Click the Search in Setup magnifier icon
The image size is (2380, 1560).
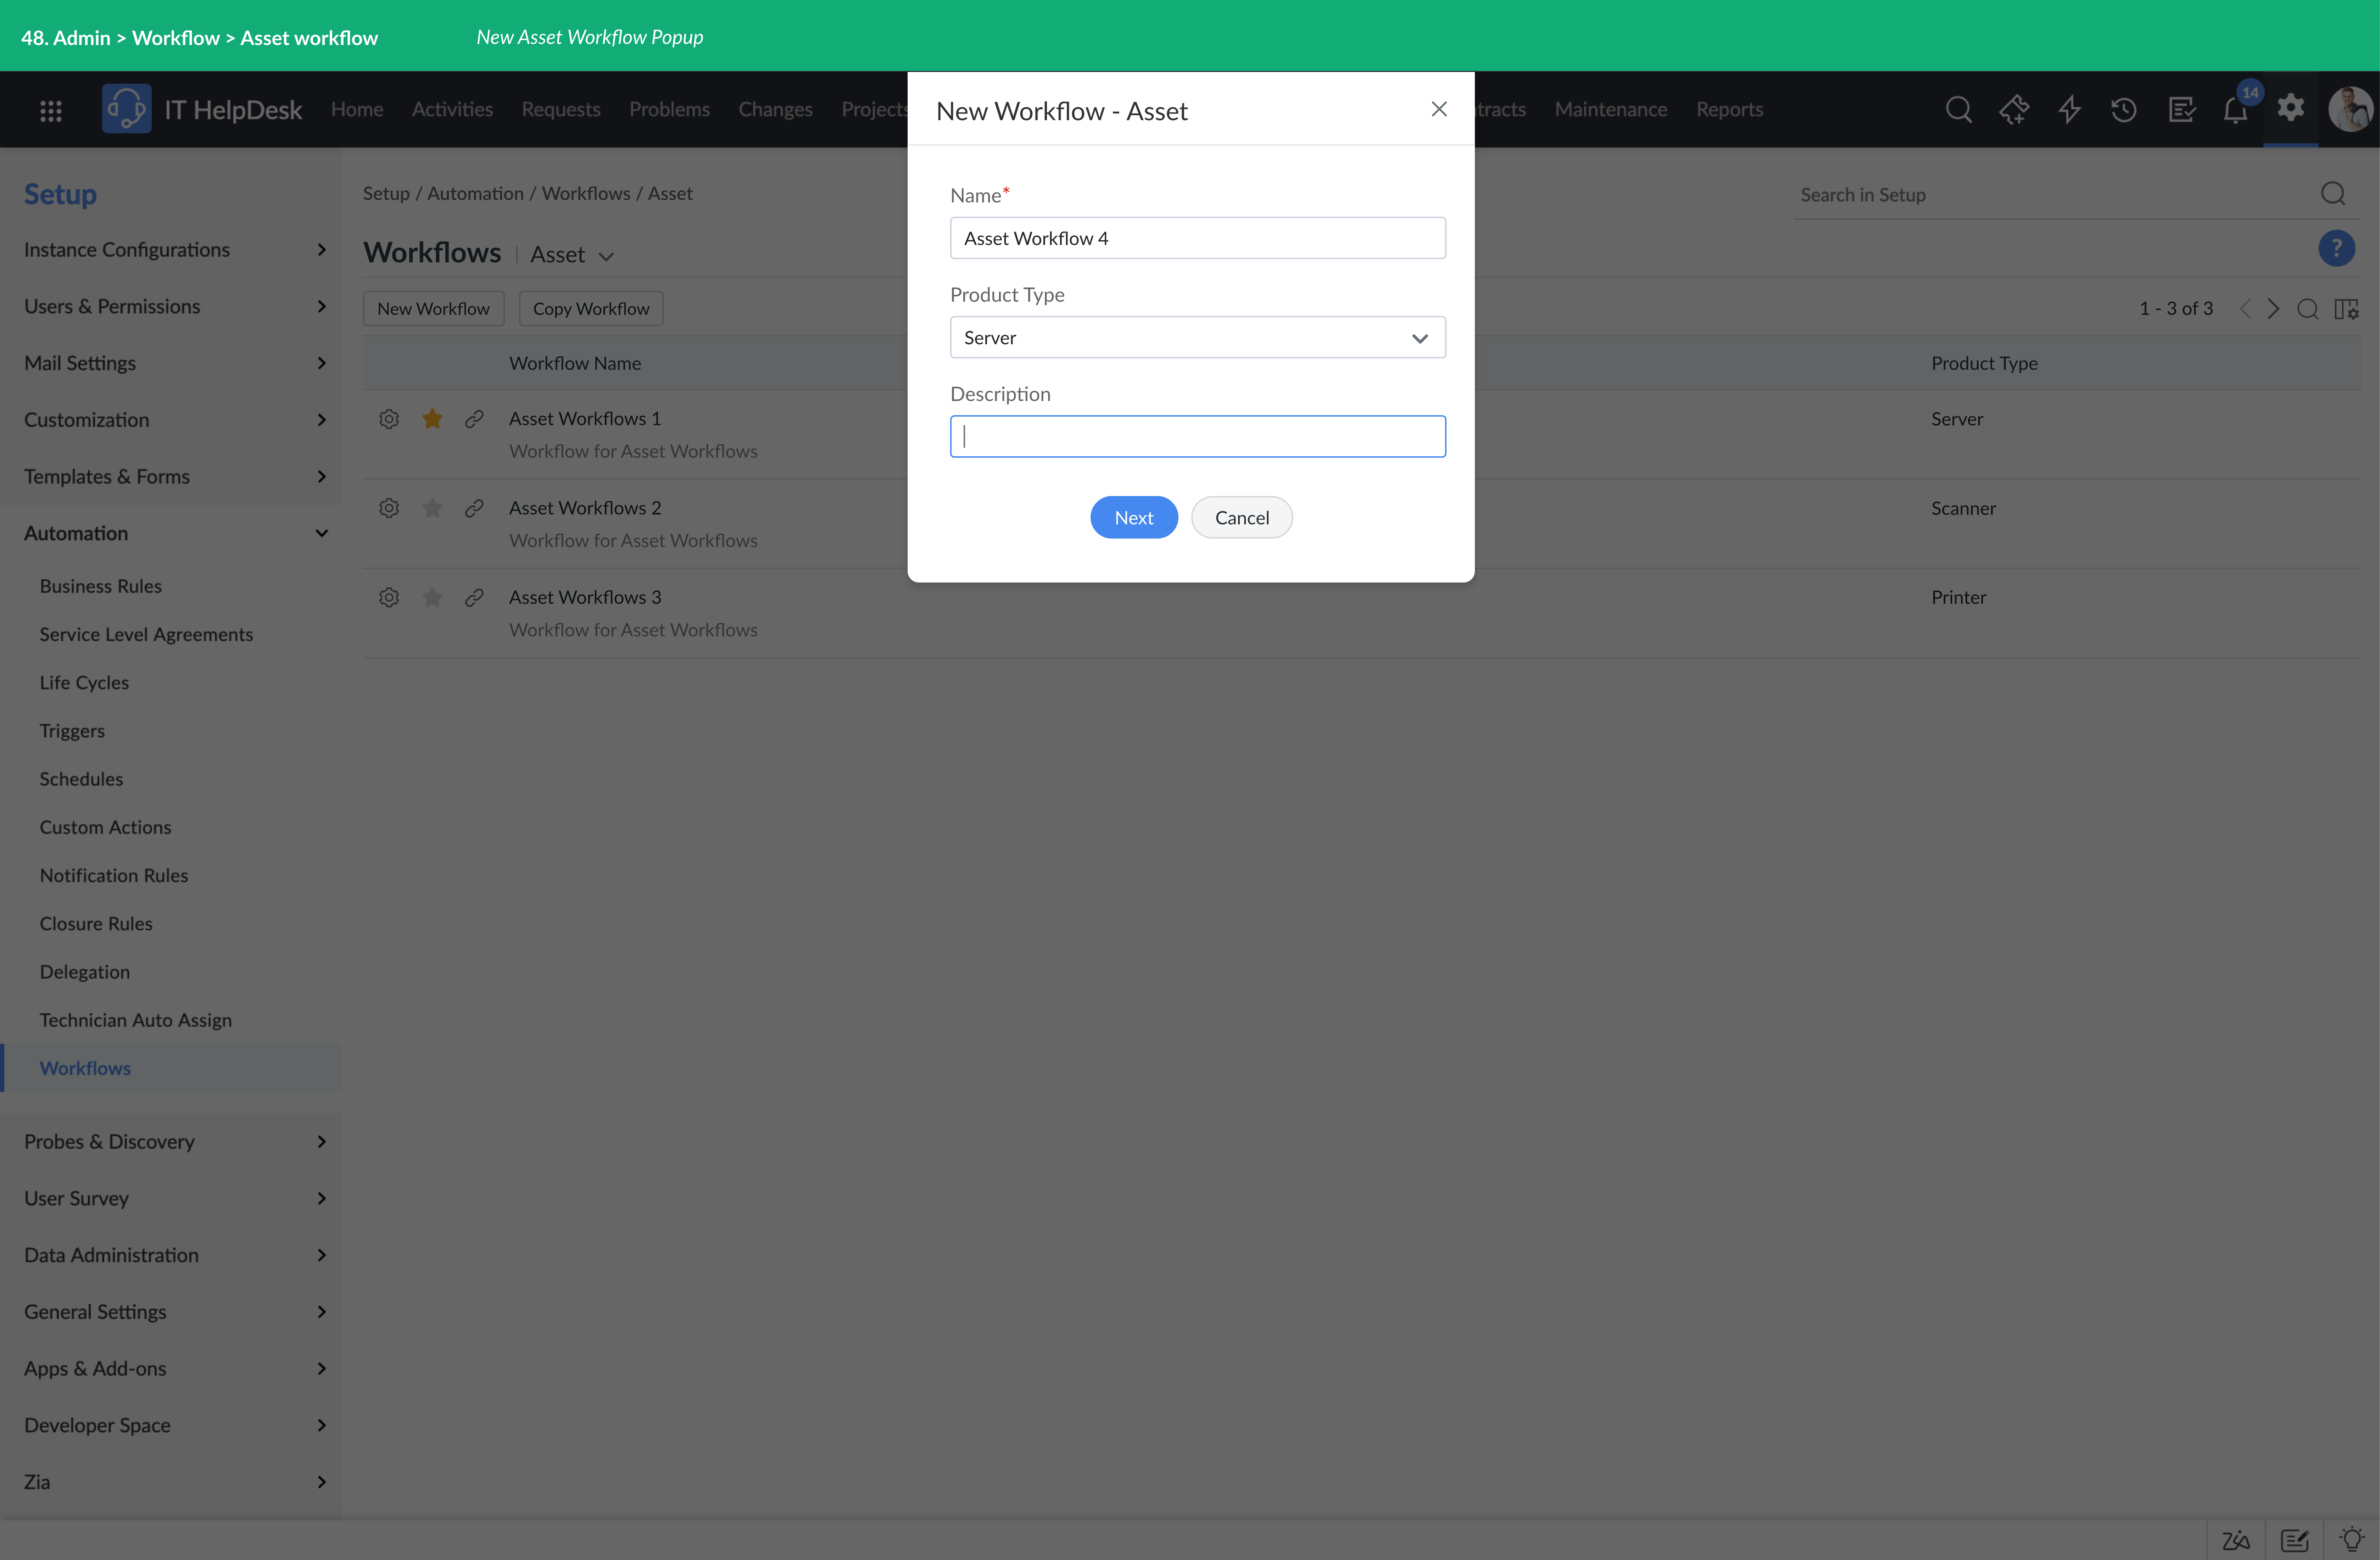pos(2332,194)
